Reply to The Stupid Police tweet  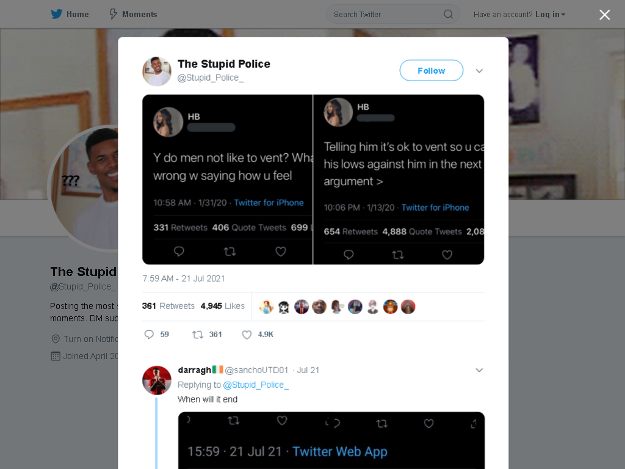(149, 334)
